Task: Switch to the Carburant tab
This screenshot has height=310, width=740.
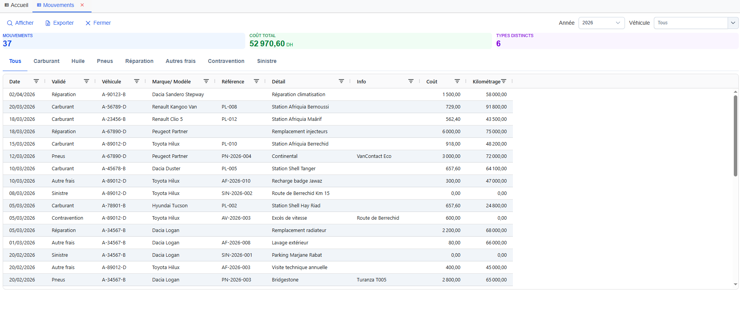Action: pos(46,61)
